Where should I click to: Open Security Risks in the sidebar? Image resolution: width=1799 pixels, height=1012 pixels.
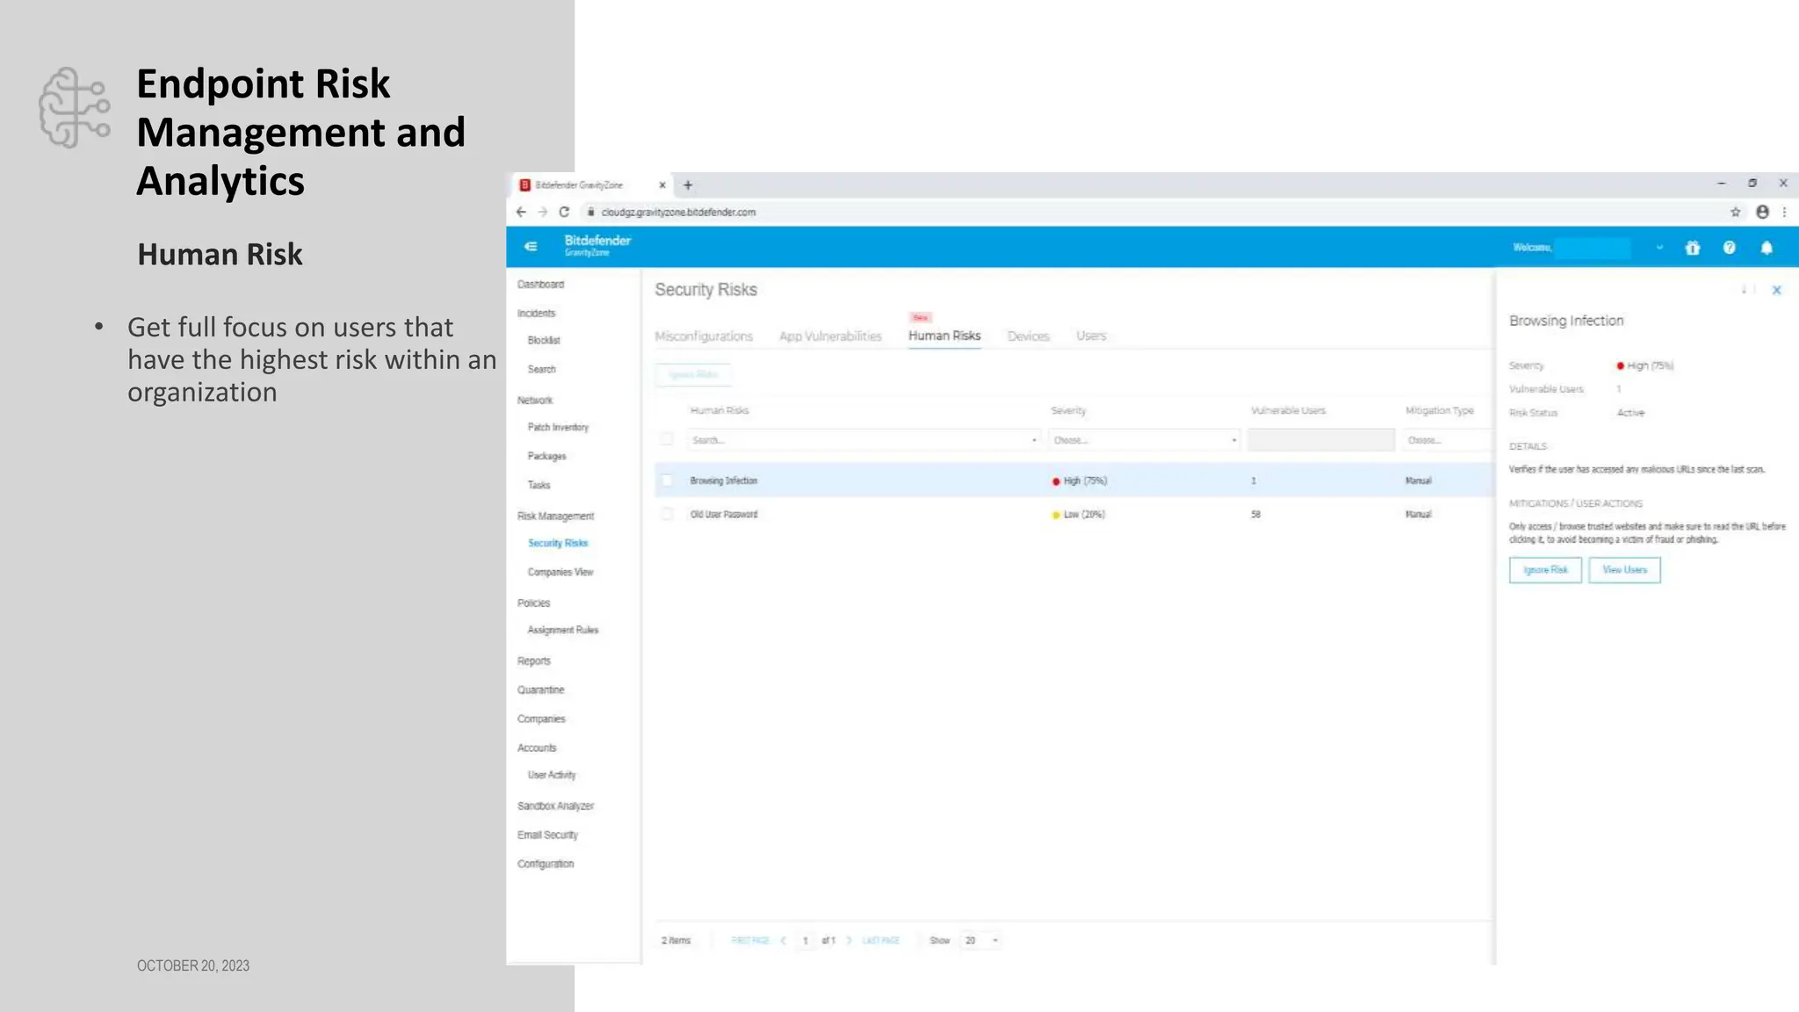pyautogui.click(x=558, y=544)
